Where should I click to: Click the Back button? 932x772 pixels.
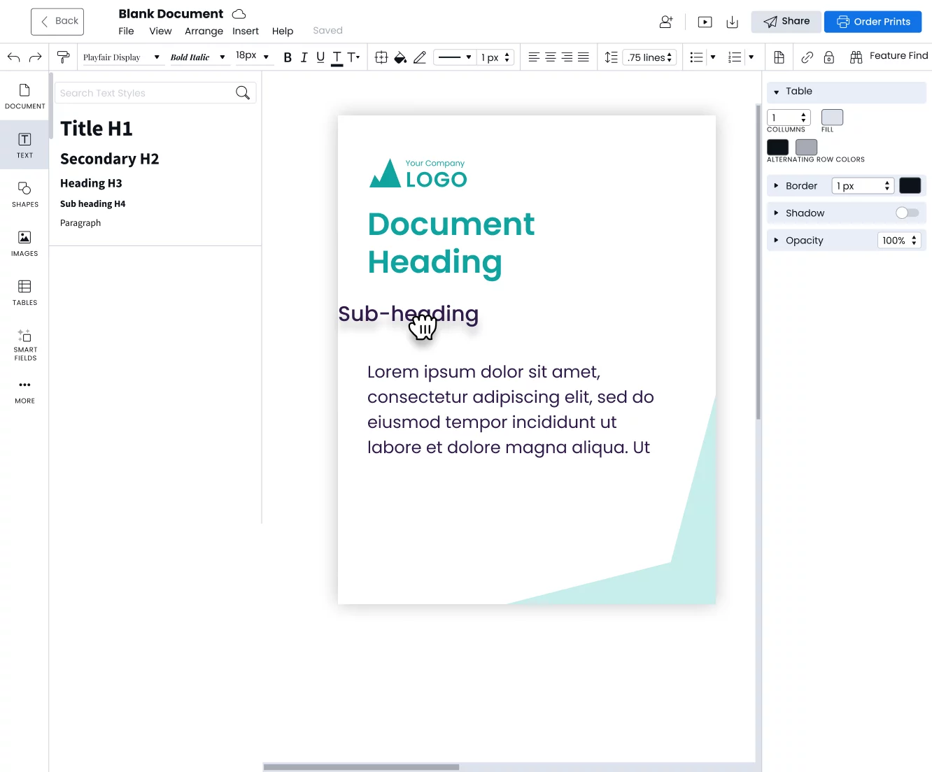point(57,21)
